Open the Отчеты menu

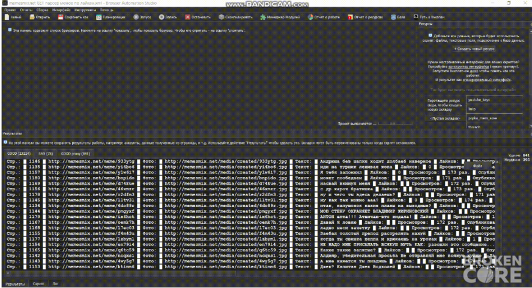click(26, 10)
